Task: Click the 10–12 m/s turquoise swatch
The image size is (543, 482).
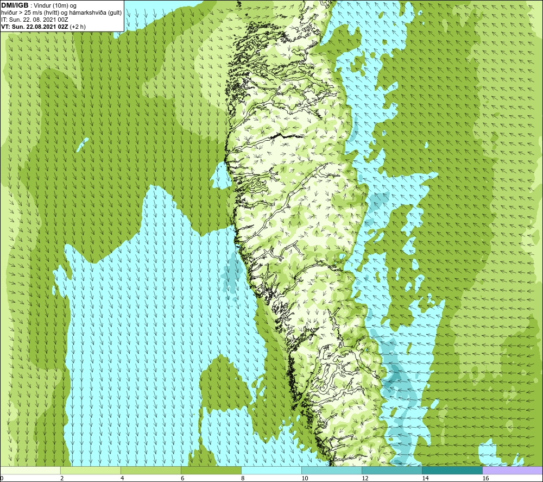Action: coord(331,471)
